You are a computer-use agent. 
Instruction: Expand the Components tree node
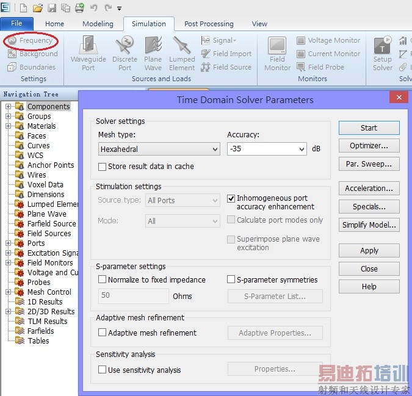click(x=8, y=106)
